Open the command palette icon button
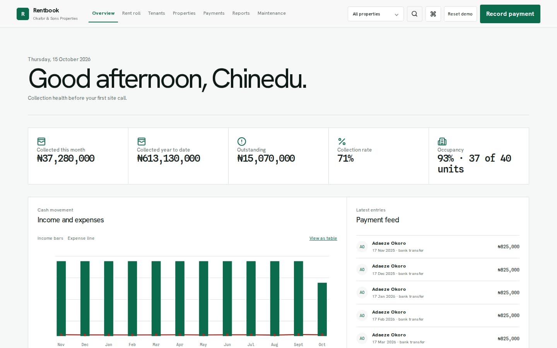This screenshot has width=557, height=348. click(x=433, y=14)
